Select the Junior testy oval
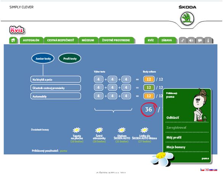223x174 pixels. 43,58
